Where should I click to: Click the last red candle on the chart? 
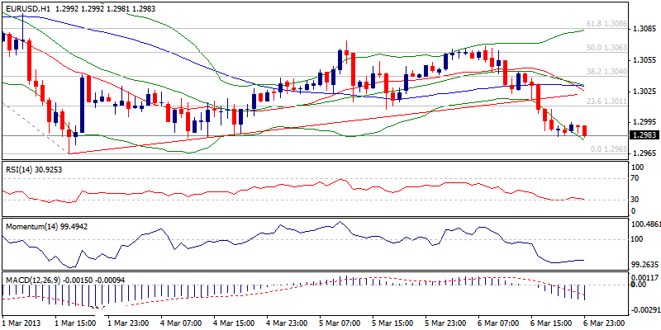pos(585,130)
